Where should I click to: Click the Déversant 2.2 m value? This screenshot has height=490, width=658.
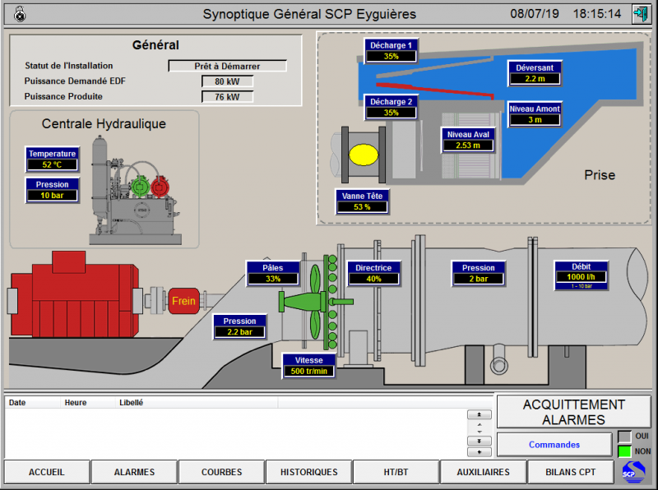coord(535,78)
